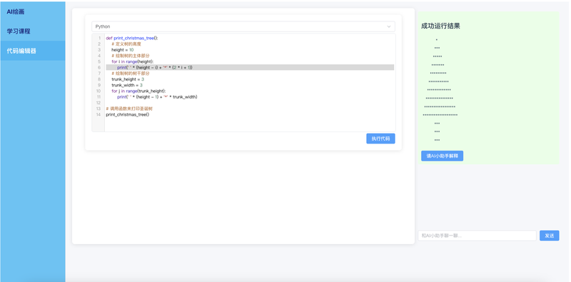Click code line 1 def print_christmas_tree
Viewport: 571px width, 282px height.
pyautogui.click(x=132, y=38)
